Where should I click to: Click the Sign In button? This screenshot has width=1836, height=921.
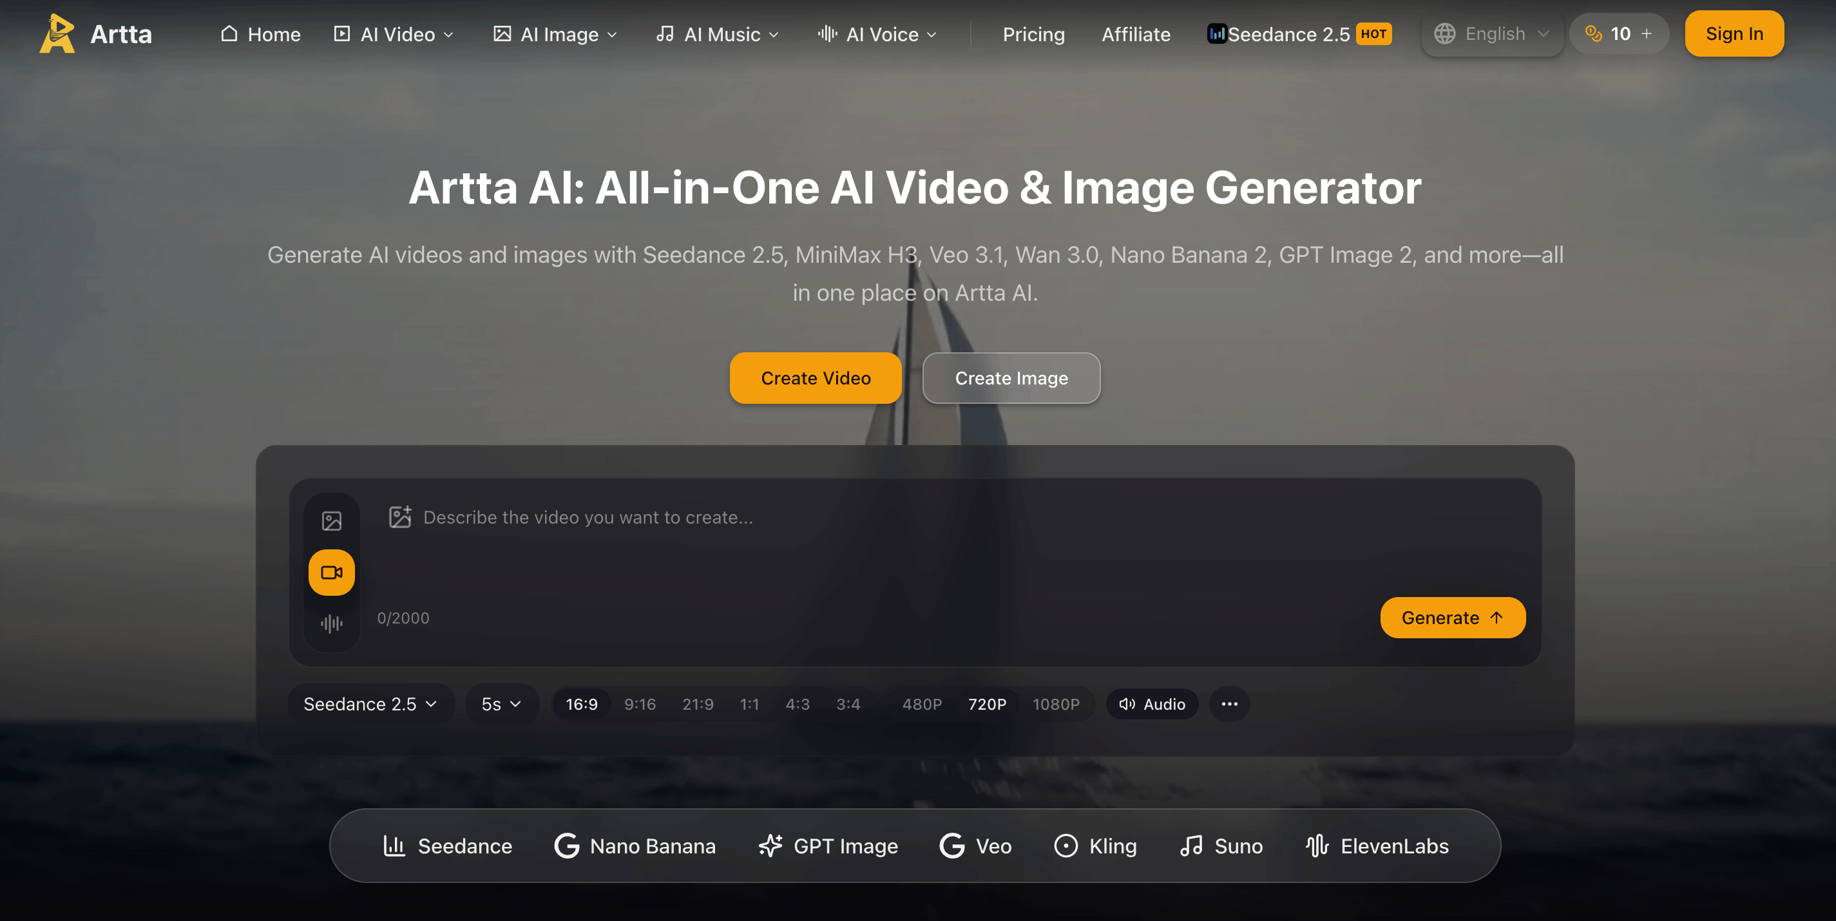point(1734,33)
